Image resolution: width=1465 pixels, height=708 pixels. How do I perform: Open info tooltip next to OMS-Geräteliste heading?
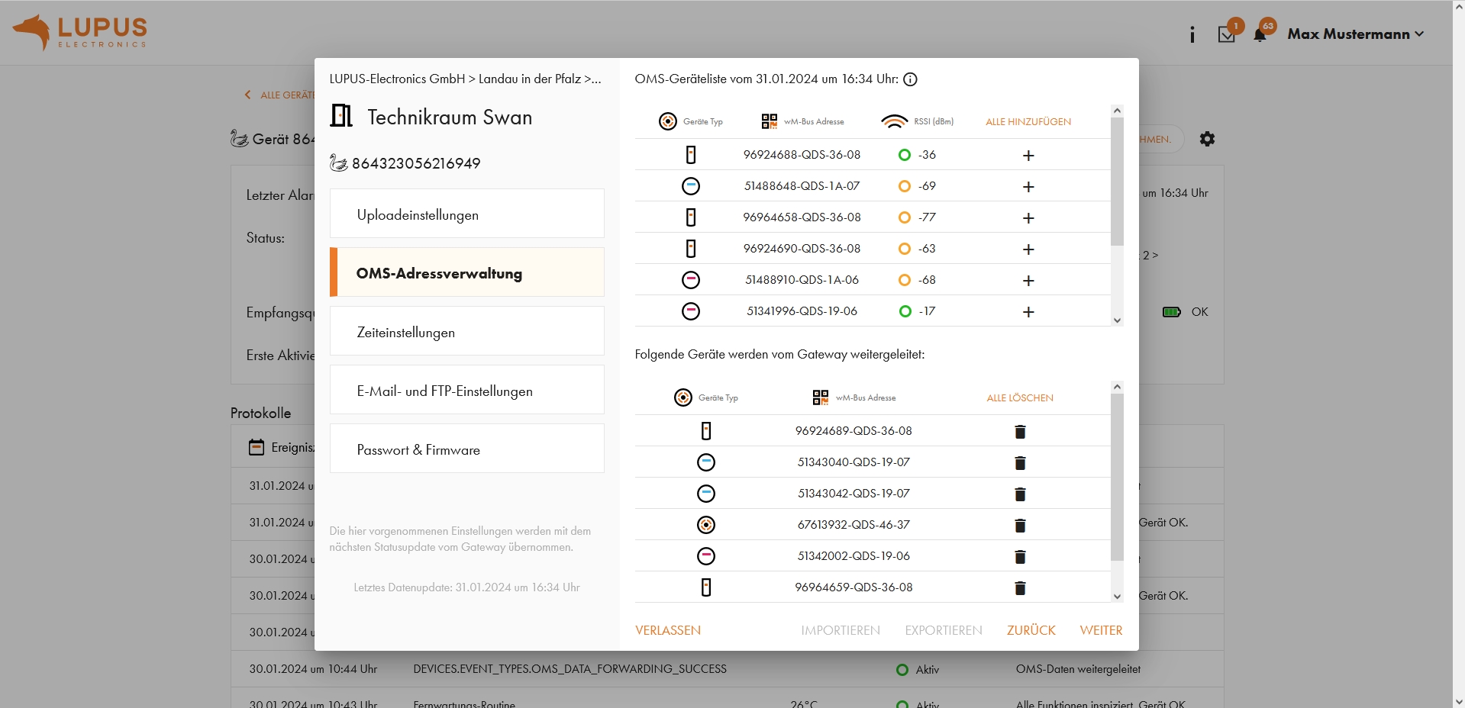click(910, 79)
